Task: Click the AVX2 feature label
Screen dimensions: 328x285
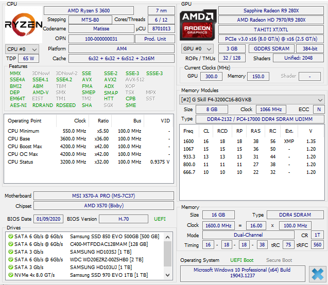Action: click(110, 80)
